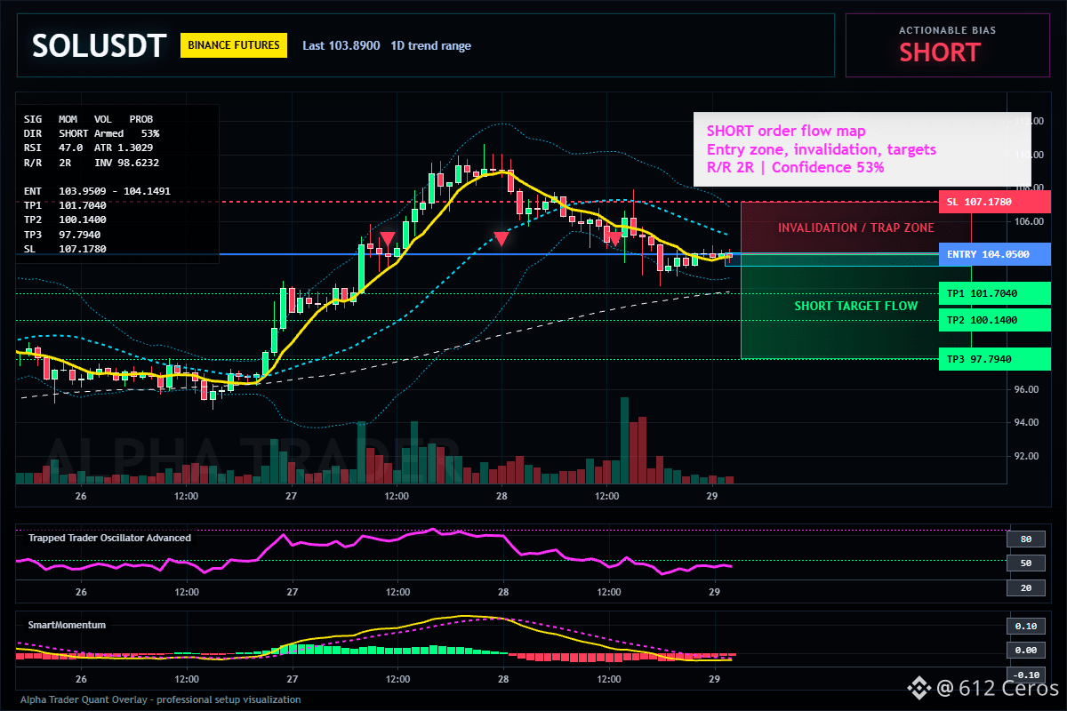
Task: Select TP1 101.7040 row in stats panel
Action: pyautogui.click(x=65, y=205)
